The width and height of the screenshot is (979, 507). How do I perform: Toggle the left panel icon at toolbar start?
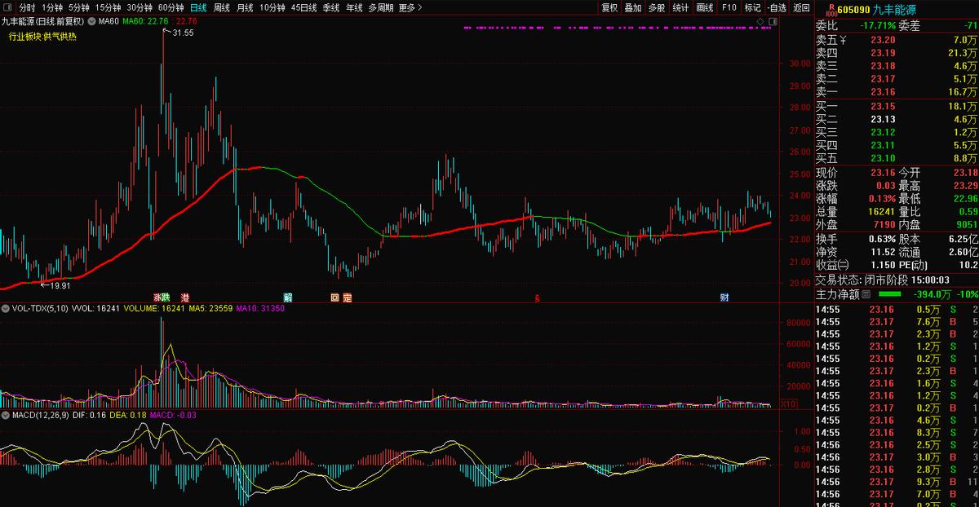(7, 7)
